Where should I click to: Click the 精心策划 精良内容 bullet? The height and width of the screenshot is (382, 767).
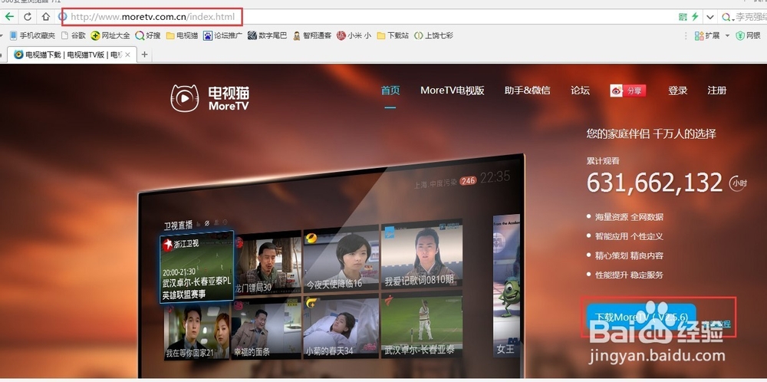[629, 255]
